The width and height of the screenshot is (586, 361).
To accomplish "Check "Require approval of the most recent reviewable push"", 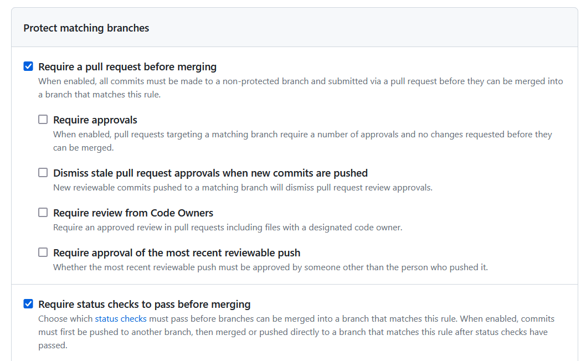I will point(43,252).
